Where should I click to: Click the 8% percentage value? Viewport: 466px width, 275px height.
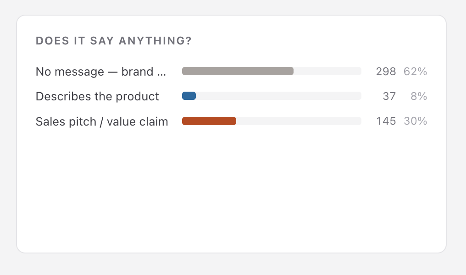click(x=419, y=96)
